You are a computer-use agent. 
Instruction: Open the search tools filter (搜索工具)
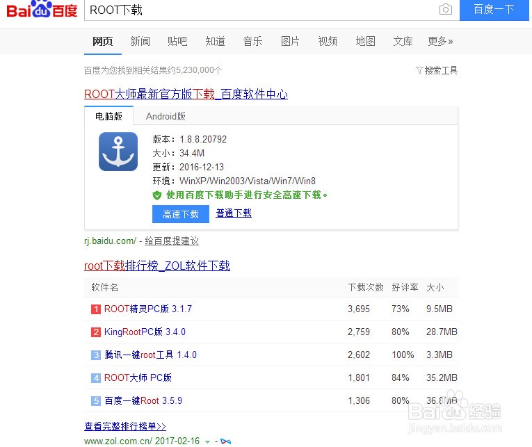pos(437,70)
